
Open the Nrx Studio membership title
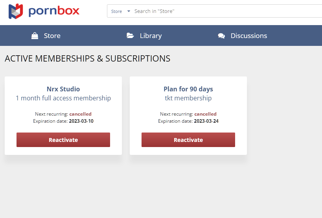pyautogui.click(x=63, y=89)
